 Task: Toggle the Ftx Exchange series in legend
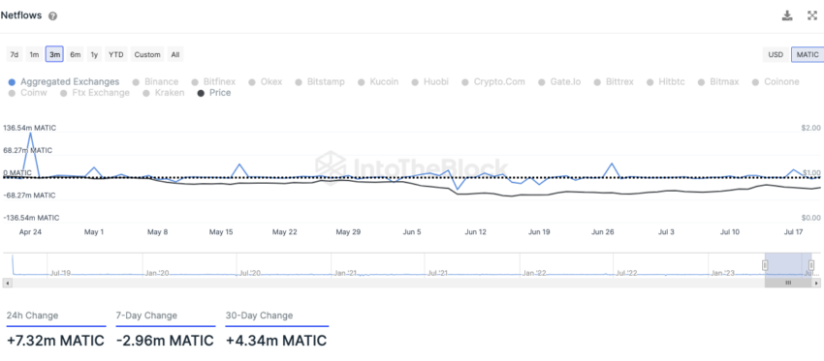click(x=95, y=93)
